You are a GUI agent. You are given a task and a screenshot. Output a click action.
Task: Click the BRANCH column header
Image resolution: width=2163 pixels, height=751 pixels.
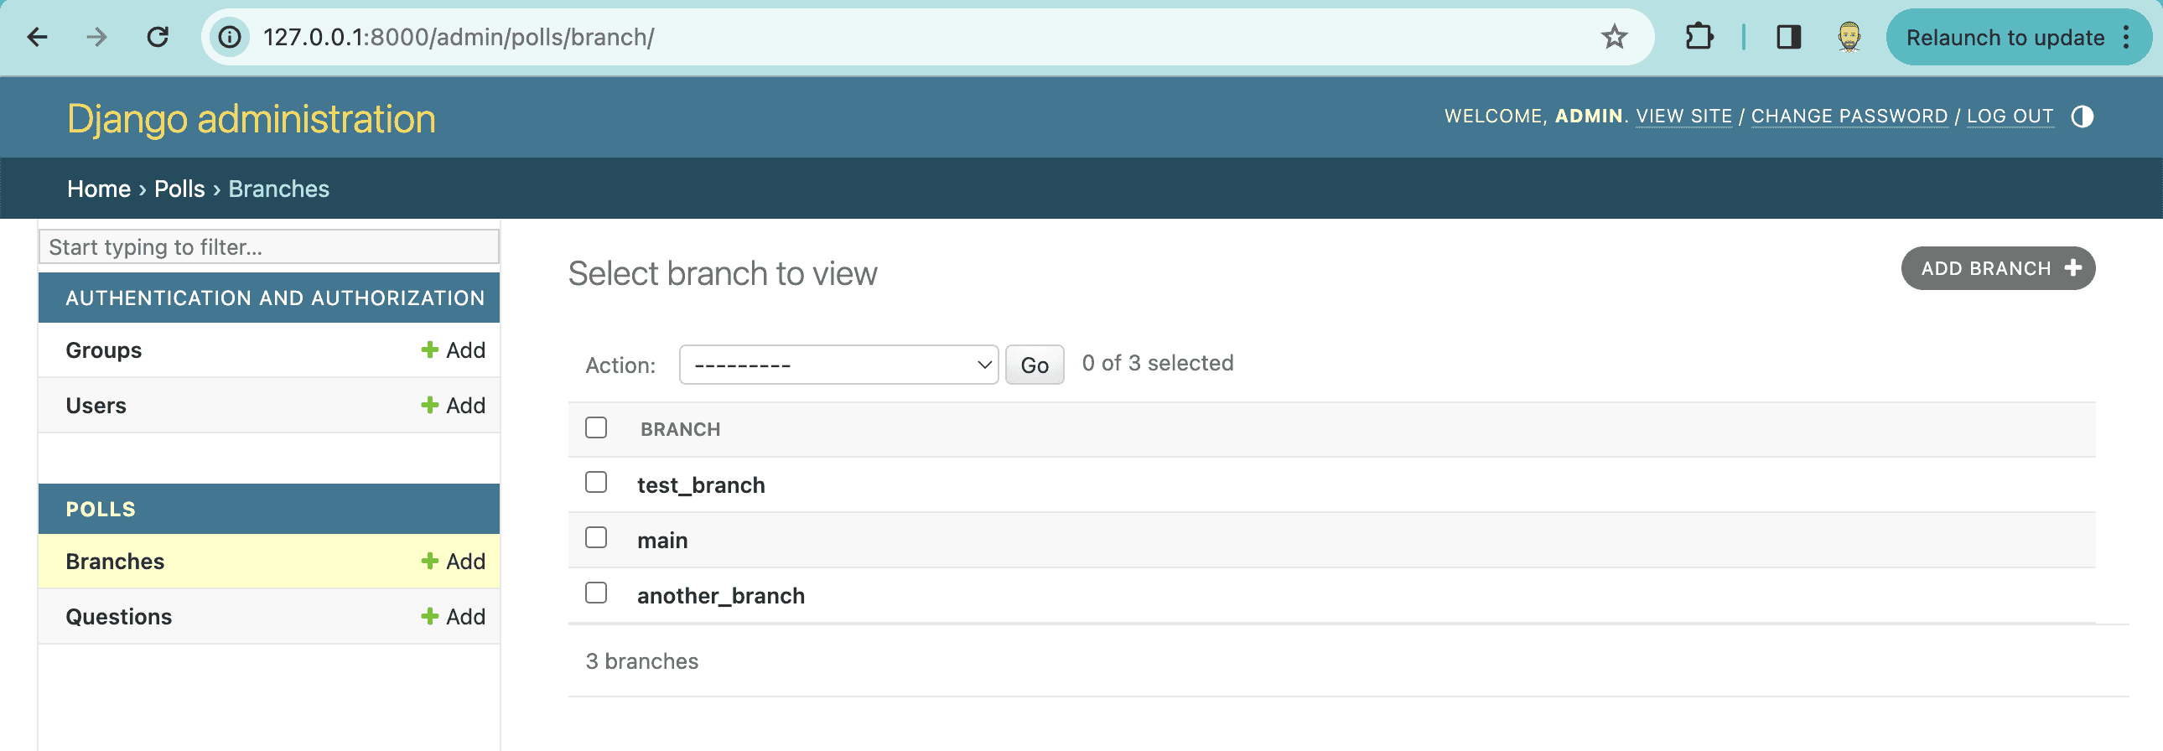point(680,430)
